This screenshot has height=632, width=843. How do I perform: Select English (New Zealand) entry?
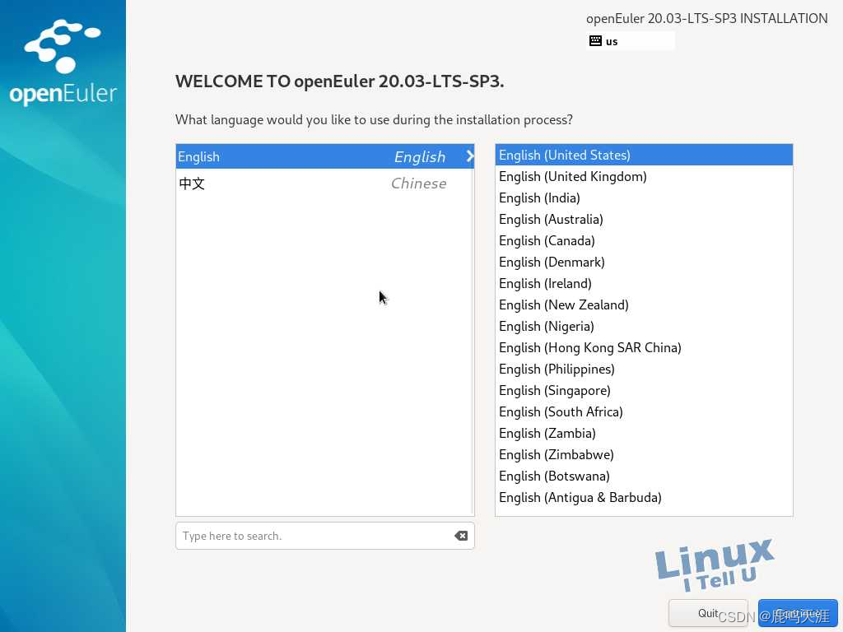pyautogui.click(x=644, y=304)
